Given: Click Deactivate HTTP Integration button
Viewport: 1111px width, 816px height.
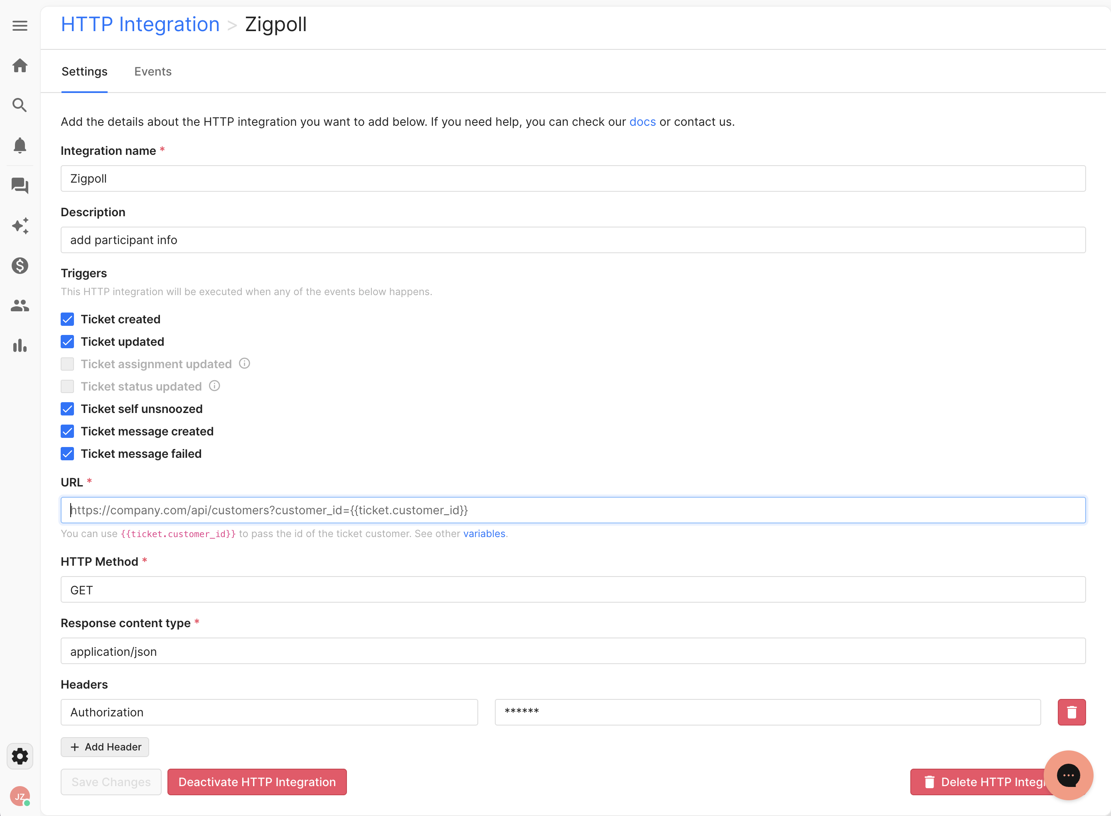Looking at the screenshot, I should tap(257, 782).
